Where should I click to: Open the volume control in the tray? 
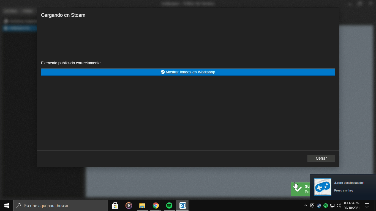(339, 206)
